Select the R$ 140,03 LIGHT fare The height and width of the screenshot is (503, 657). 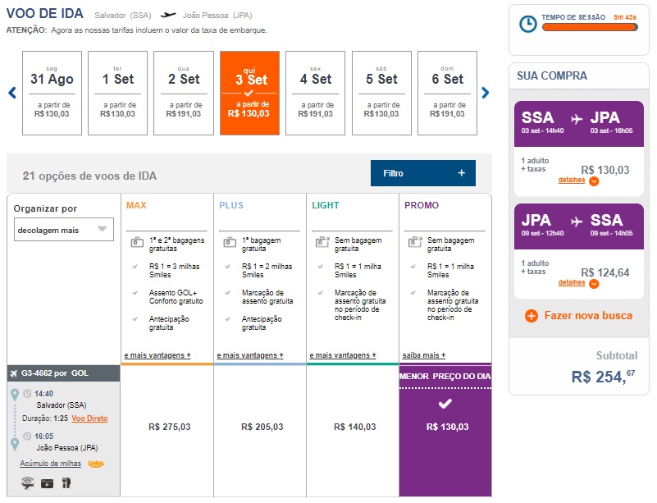[355, 427]
